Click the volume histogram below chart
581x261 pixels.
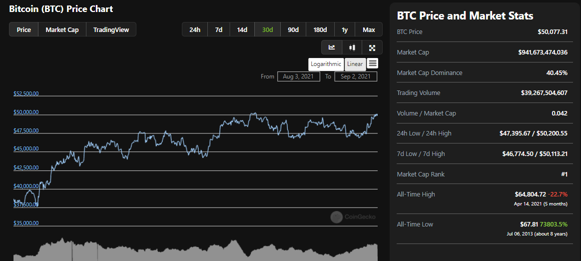[196, 250]
